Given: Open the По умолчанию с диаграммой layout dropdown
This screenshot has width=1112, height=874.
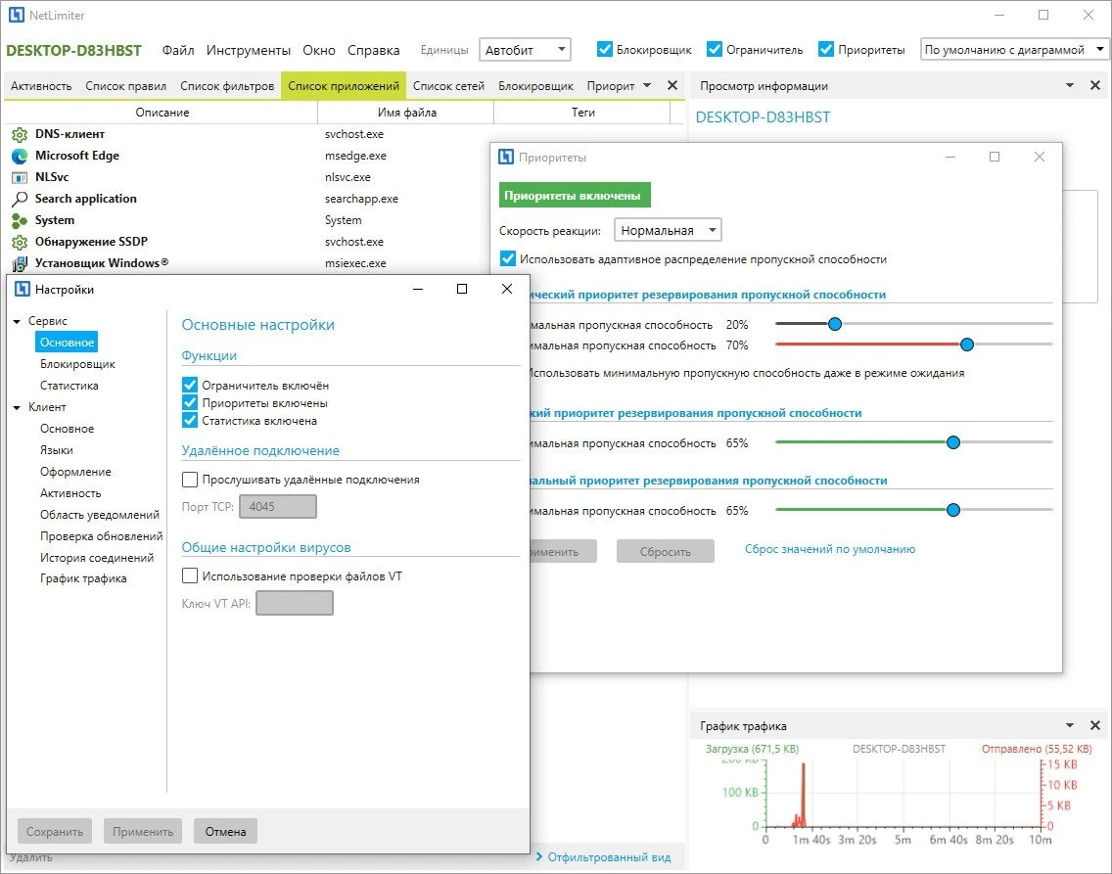Looking at the screenshot, I should tap(1014, 50).
